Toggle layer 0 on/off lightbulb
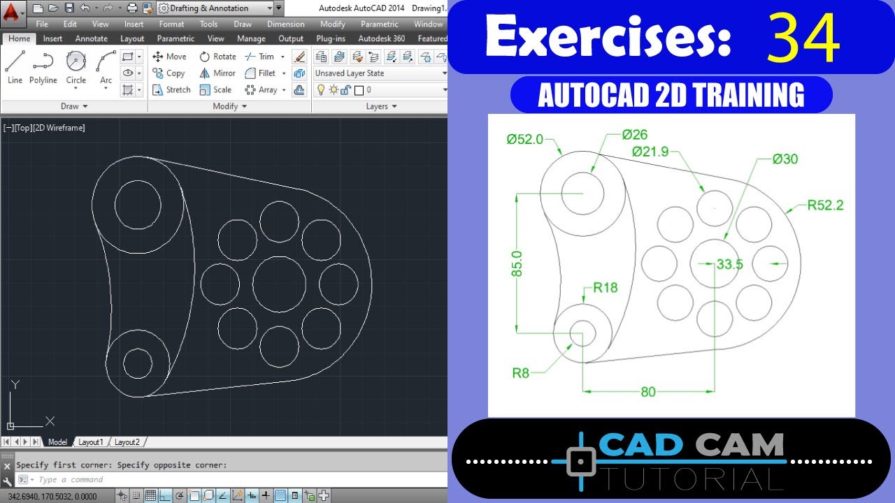895x503 pixels. (320, 90)
